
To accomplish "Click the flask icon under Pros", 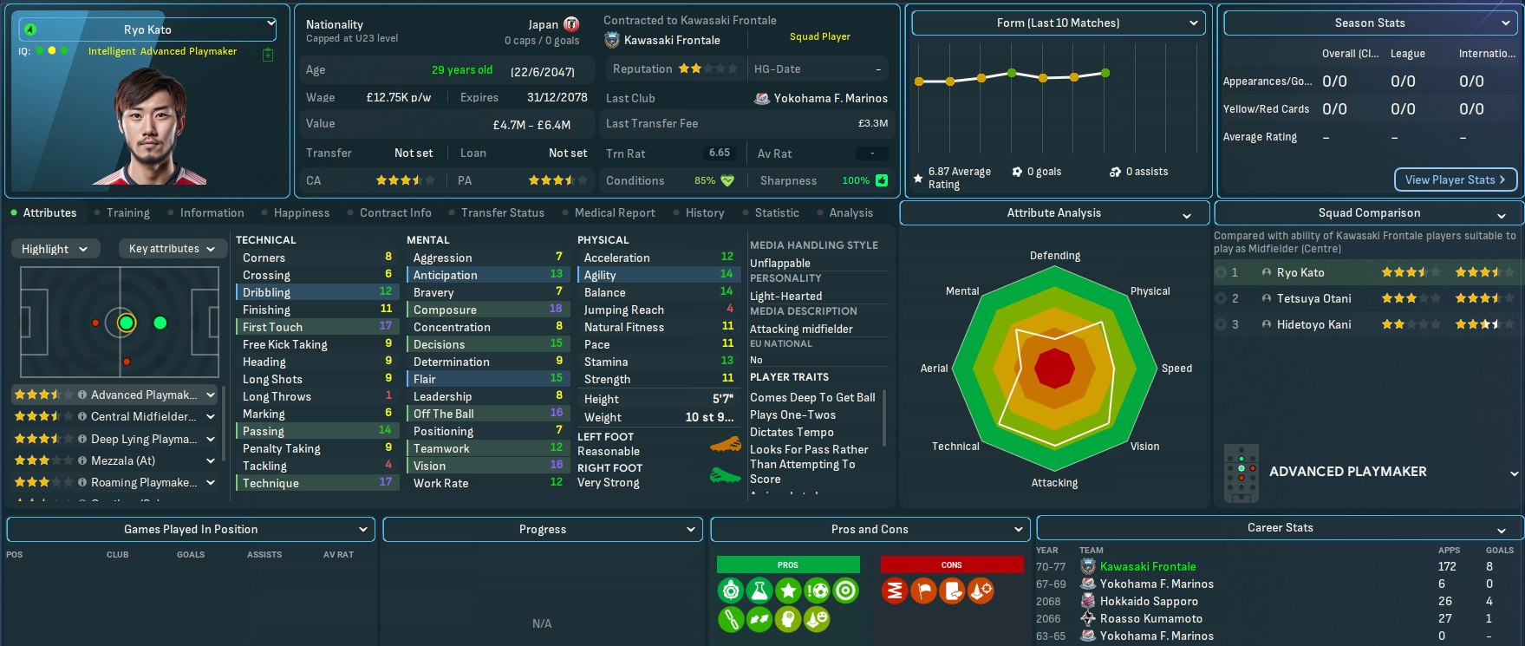I will 759,591.
